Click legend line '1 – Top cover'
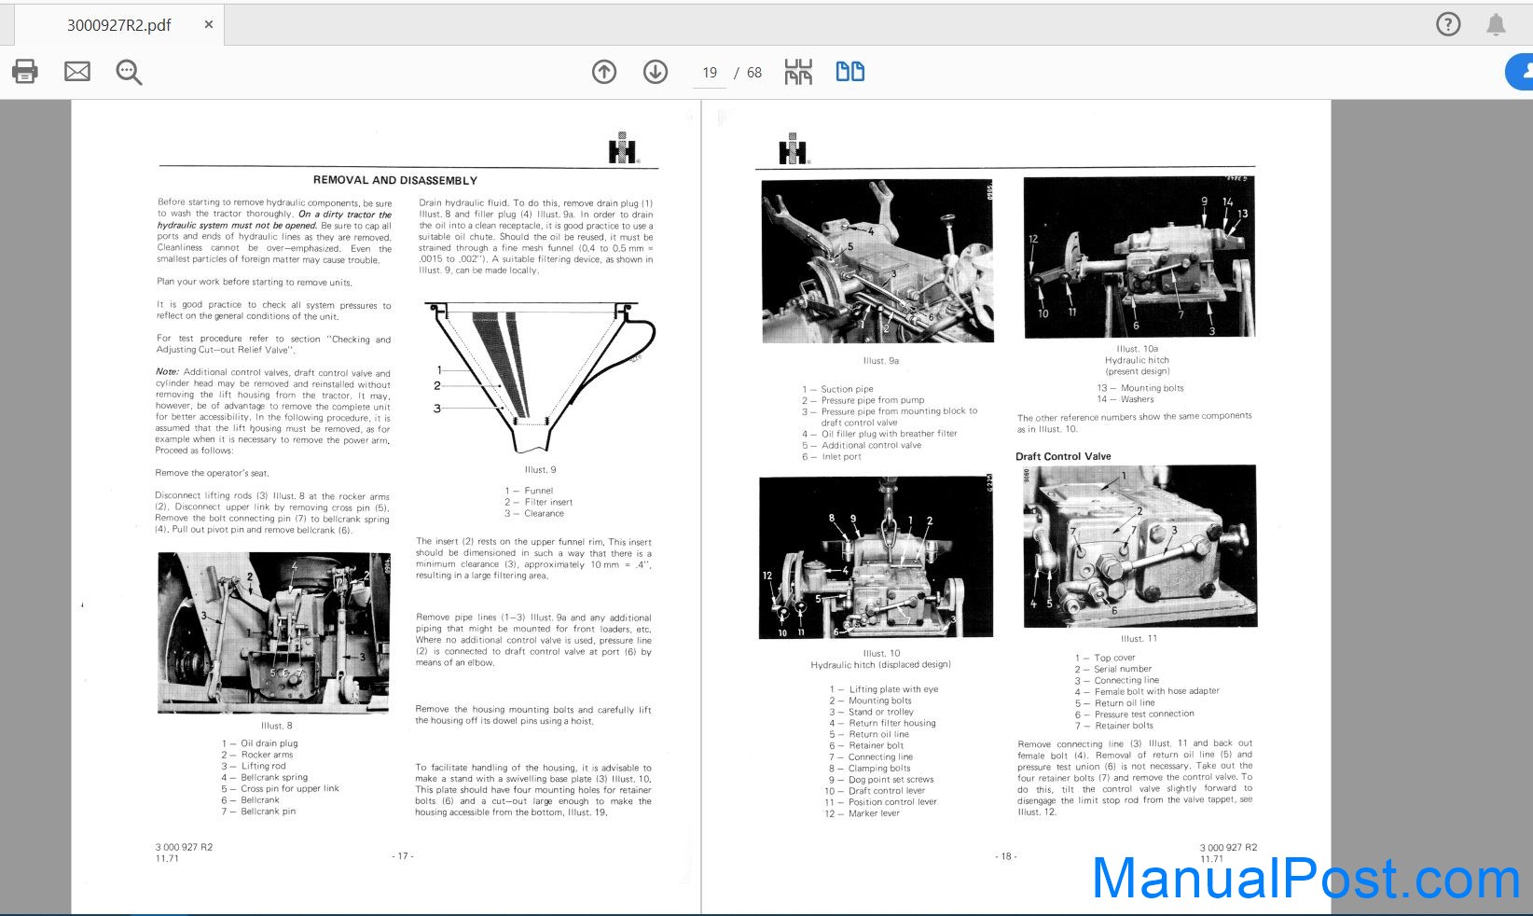The width and height of the screenshot is (1533, 916). point(1105,658)
